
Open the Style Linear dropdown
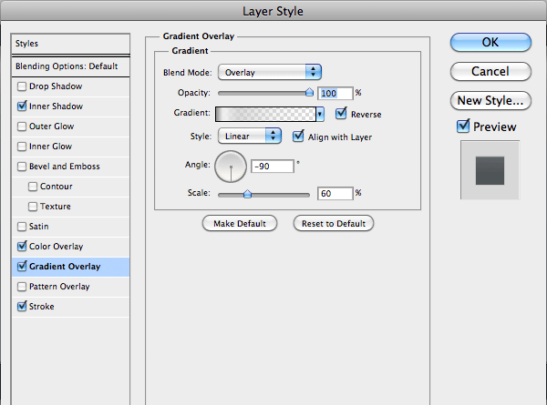[x=250, y=136]
